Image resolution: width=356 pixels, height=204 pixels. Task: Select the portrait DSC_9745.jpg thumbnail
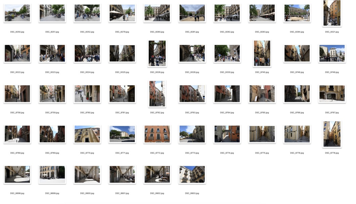coord(262,54)
